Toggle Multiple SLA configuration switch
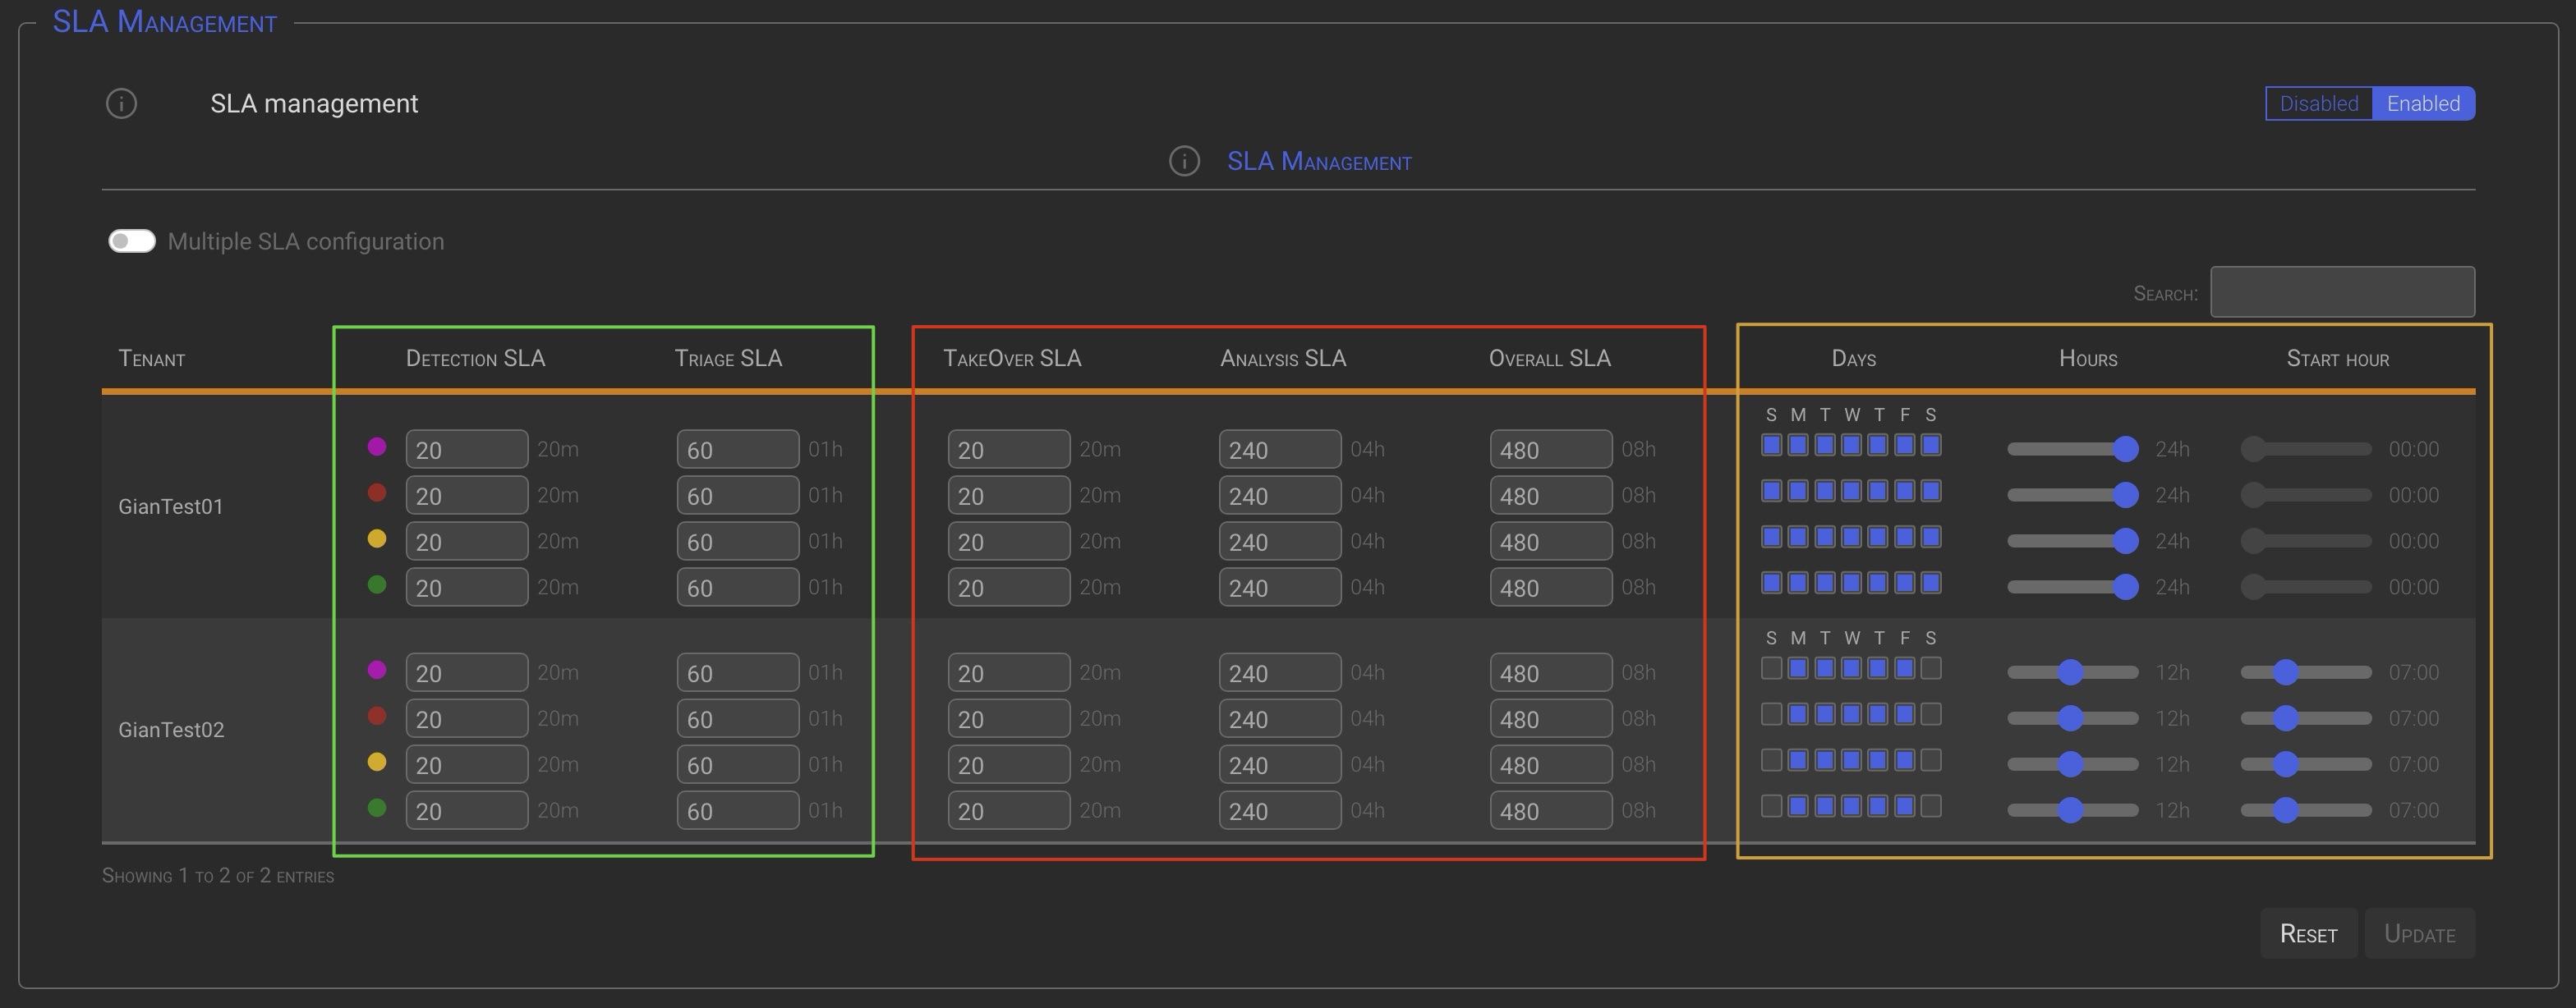 click(132, 241)
